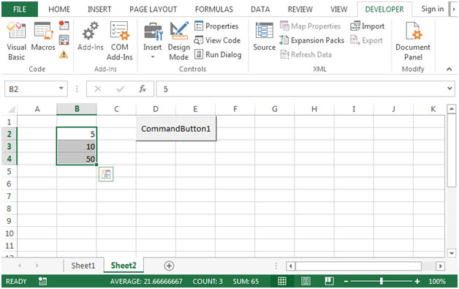Select row 7 header

pyautogui.click(x=9, y=196)
